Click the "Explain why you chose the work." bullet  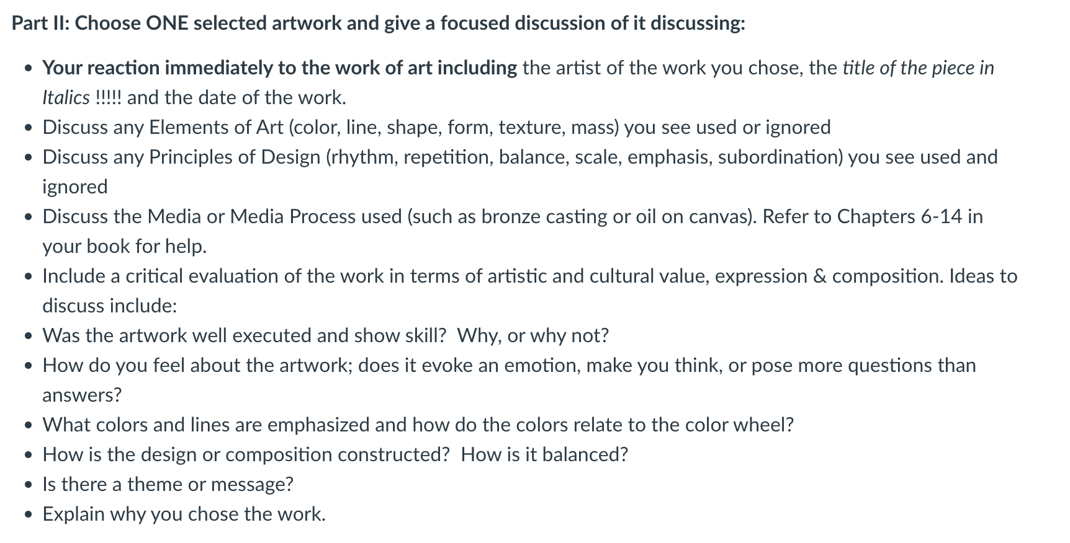pos(184,514)
